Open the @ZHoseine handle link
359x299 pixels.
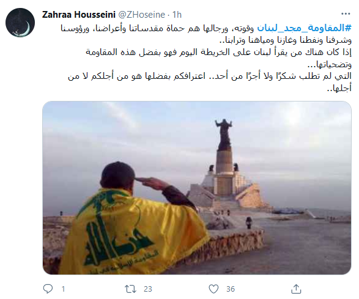(x=141, y=15)
